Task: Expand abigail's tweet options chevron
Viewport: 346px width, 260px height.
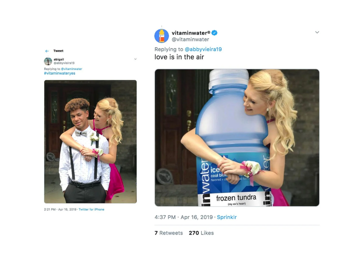Action: coord(135,59)
